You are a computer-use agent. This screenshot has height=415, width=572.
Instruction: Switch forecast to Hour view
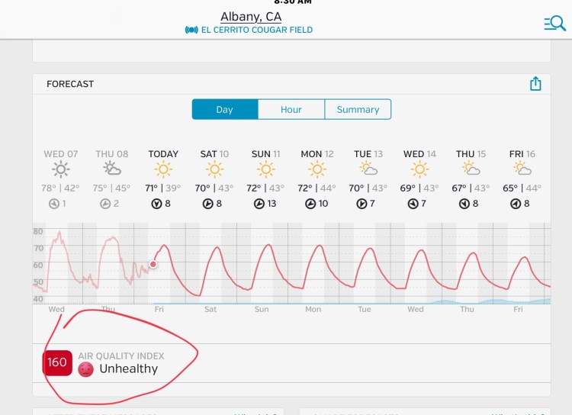coord(291,109)
